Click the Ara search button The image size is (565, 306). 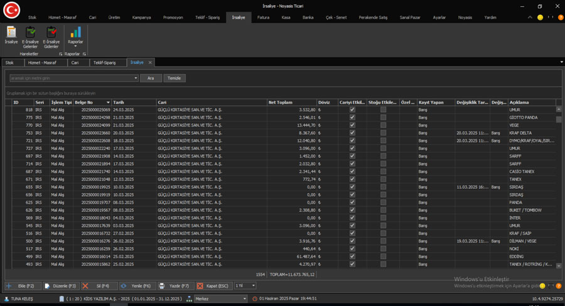pos(151,78)
